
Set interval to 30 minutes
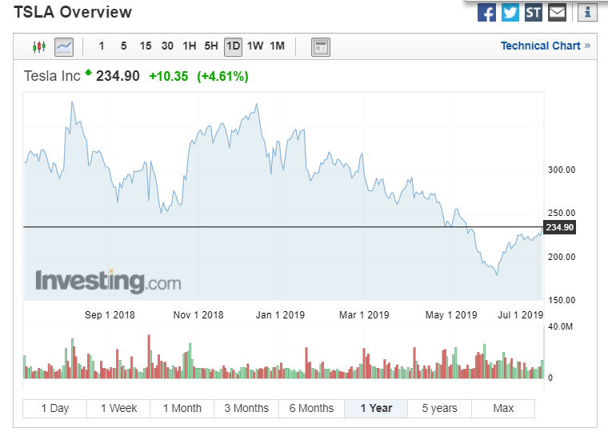click(167, 46)
